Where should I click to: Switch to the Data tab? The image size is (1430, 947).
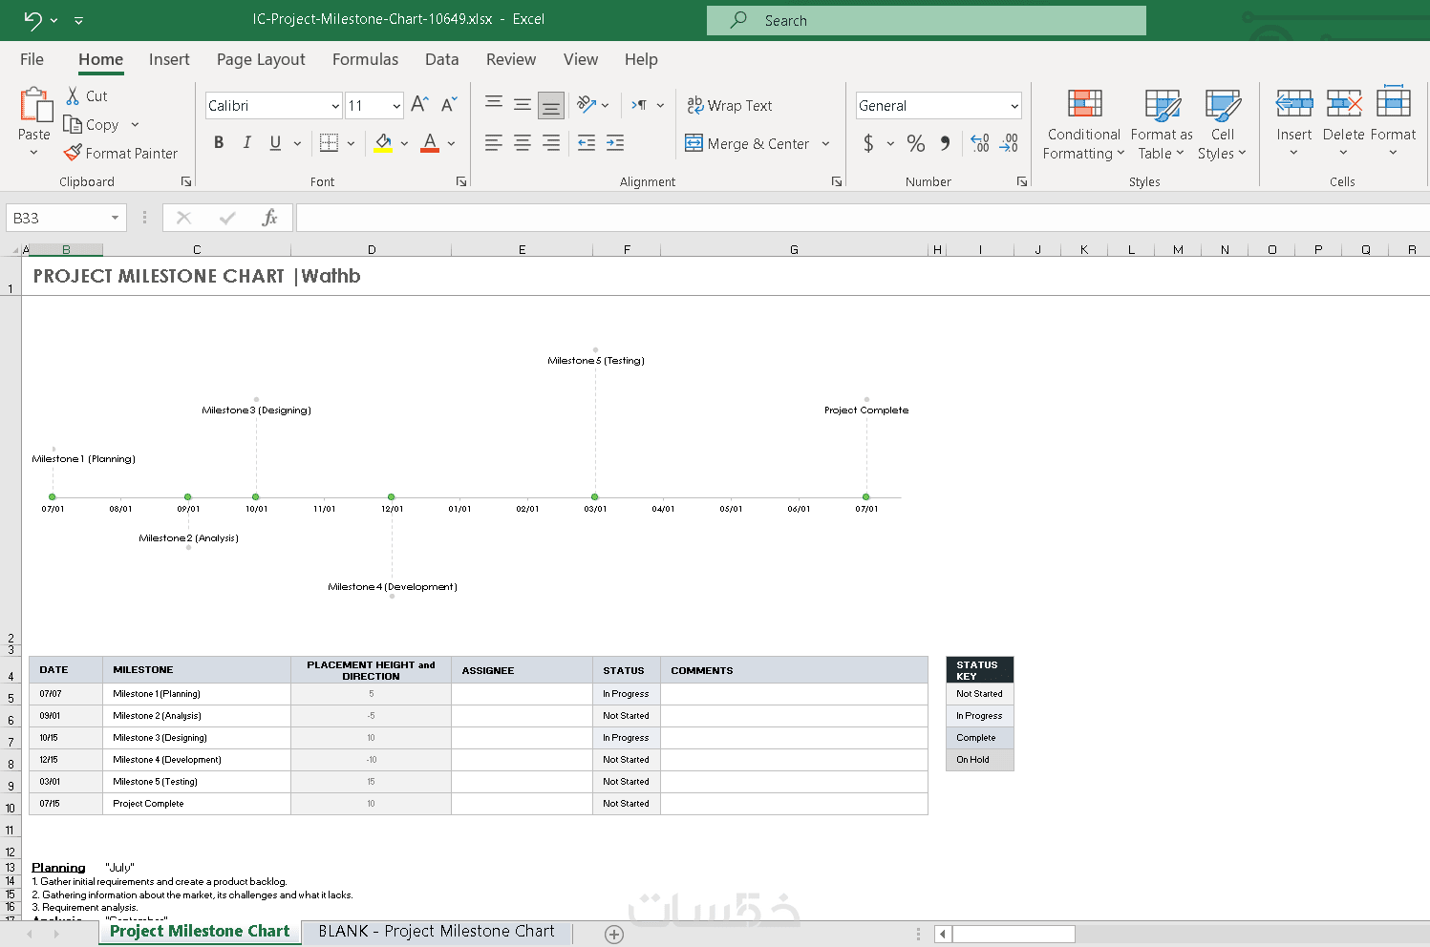tap(441, 59)
